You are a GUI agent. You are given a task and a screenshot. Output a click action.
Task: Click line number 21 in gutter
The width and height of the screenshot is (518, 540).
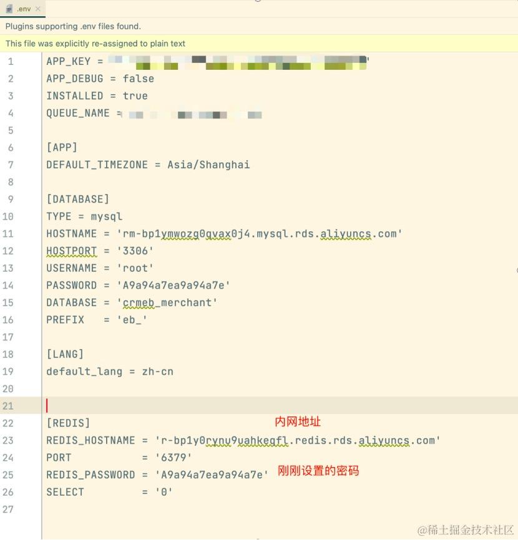click(x=8, y=406)
